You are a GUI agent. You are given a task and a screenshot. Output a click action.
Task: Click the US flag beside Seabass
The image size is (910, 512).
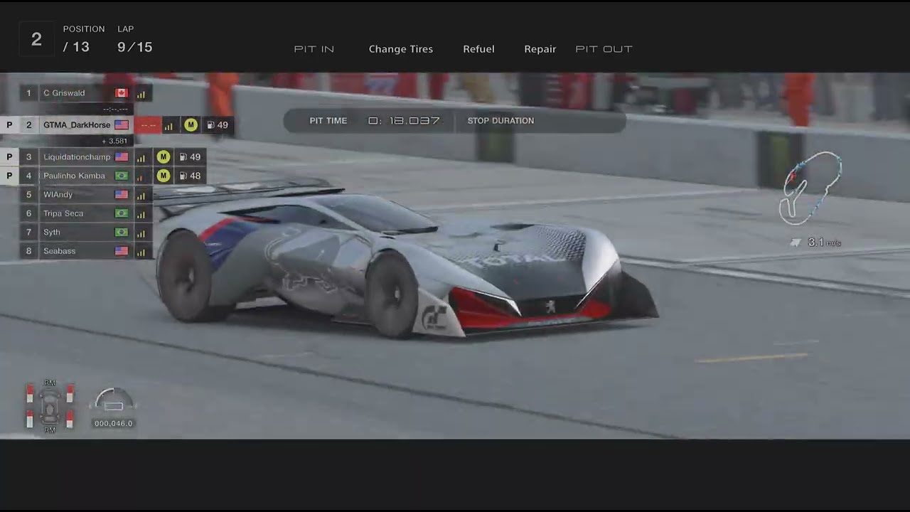click(122, 251)
